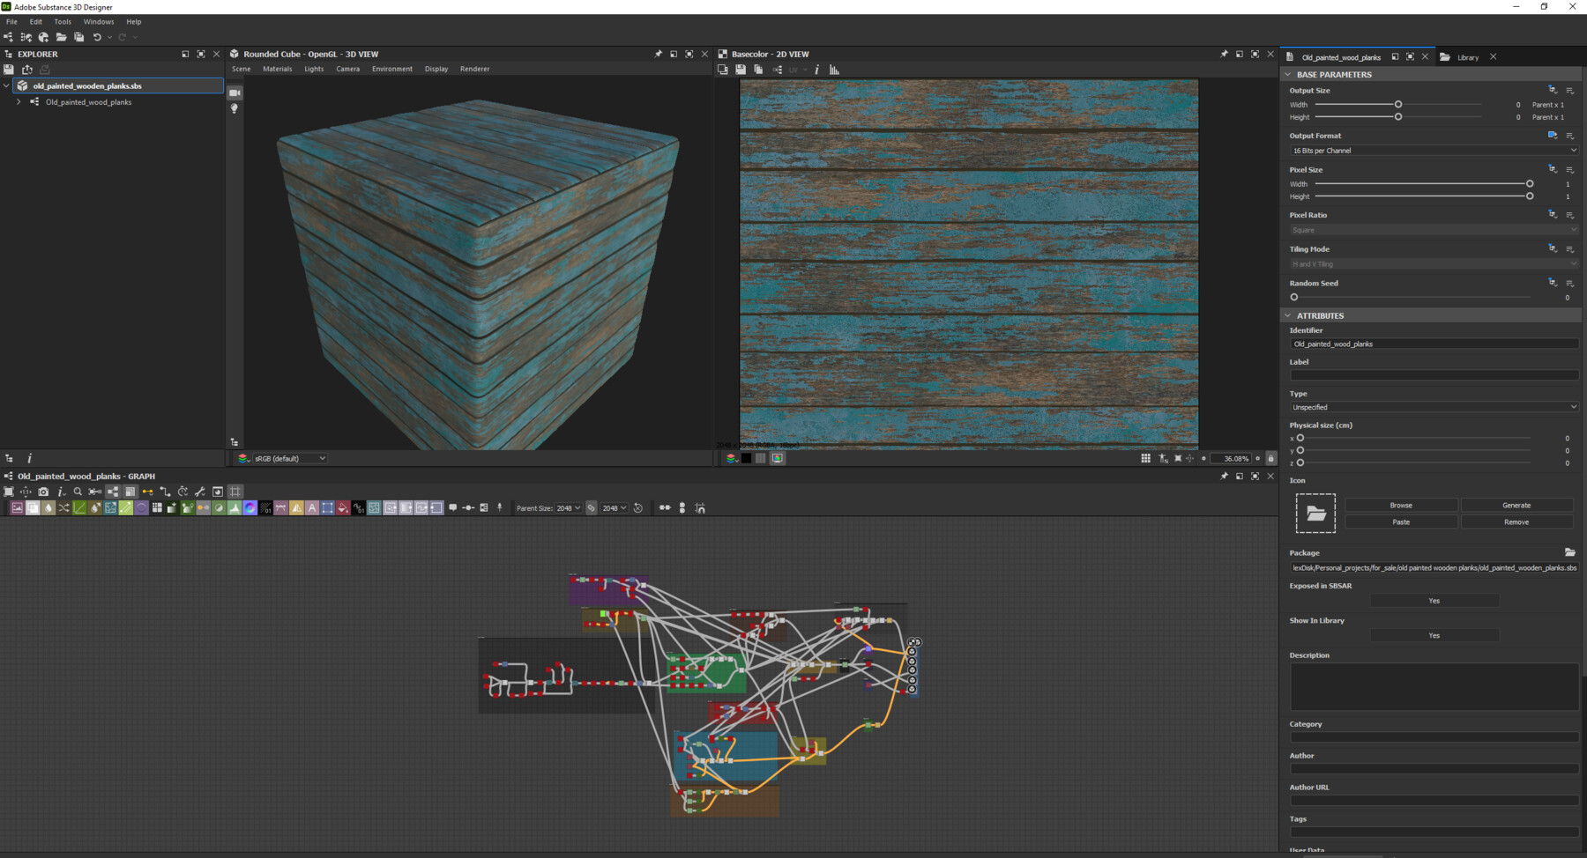Click inside the Description text field
Image resolution: width=1587 pixels, height=858 pixels.
coord(1434,685)
